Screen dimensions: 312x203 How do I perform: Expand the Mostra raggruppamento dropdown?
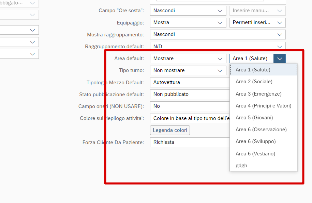pyautogui.click(x=218, y=34)
